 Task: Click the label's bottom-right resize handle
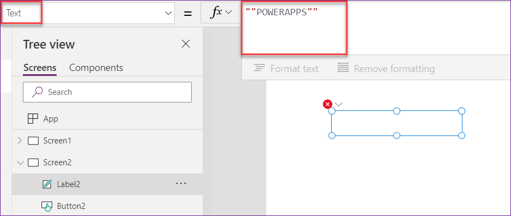pos(461,135)
